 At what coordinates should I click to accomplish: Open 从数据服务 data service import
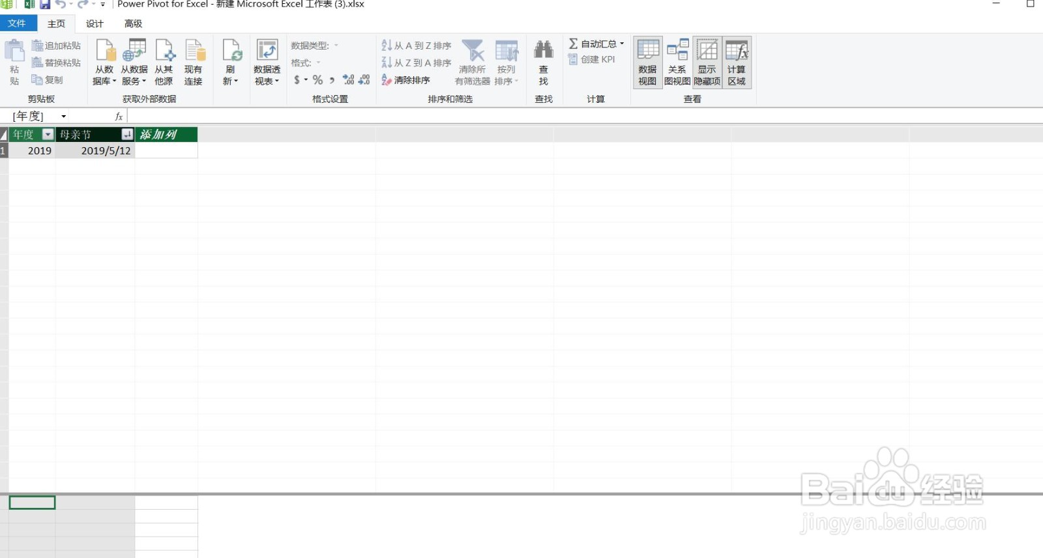(x=134, y=63)
